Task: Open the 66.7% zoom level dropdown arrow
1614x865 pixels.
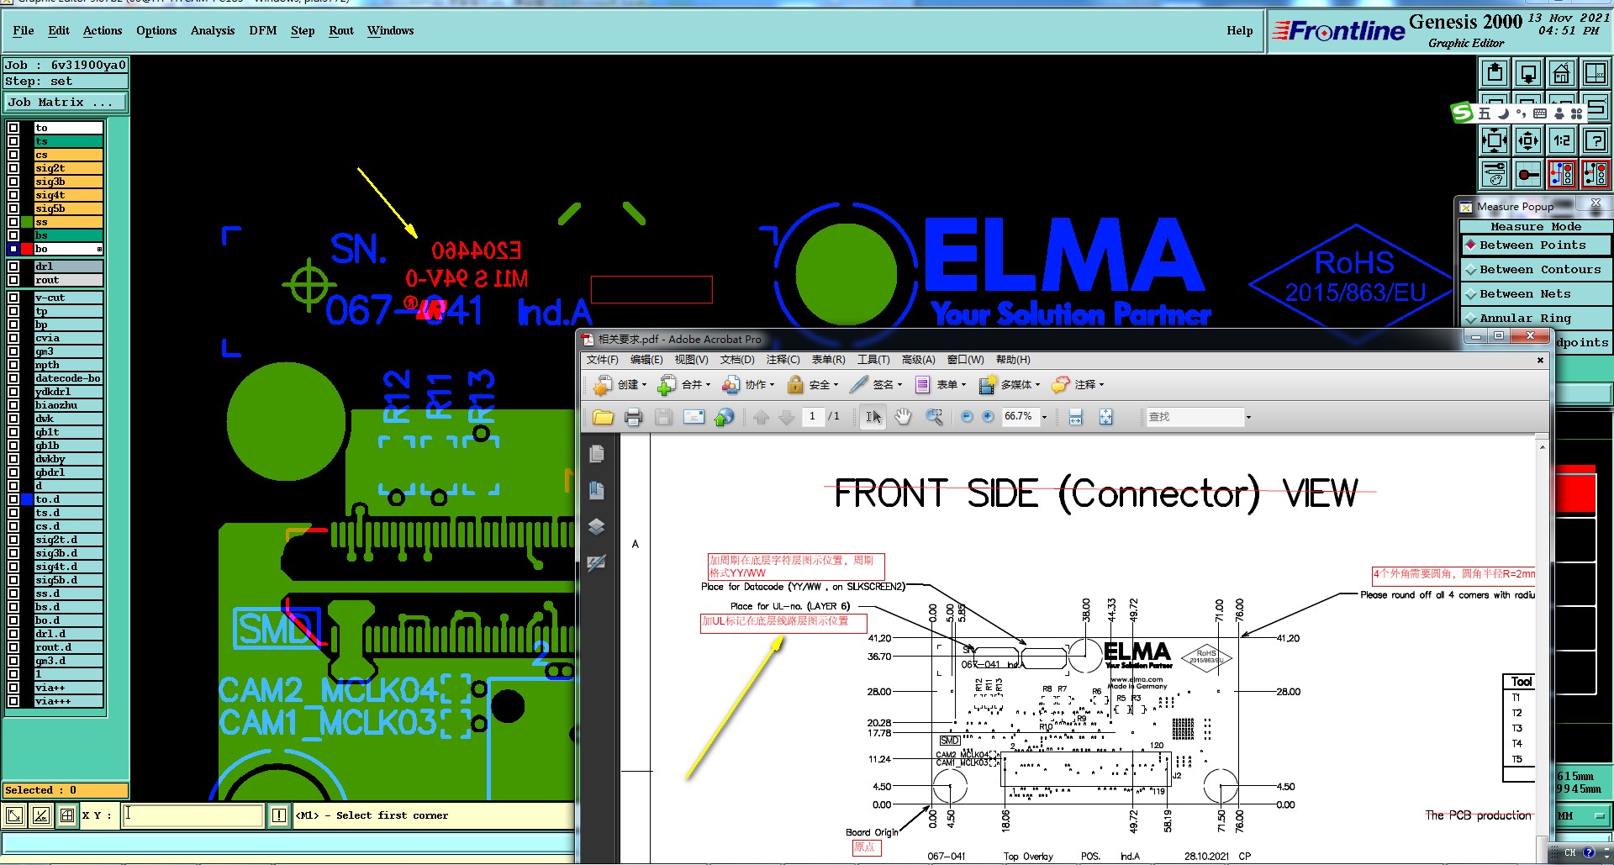Action: tap(1045, 418)
